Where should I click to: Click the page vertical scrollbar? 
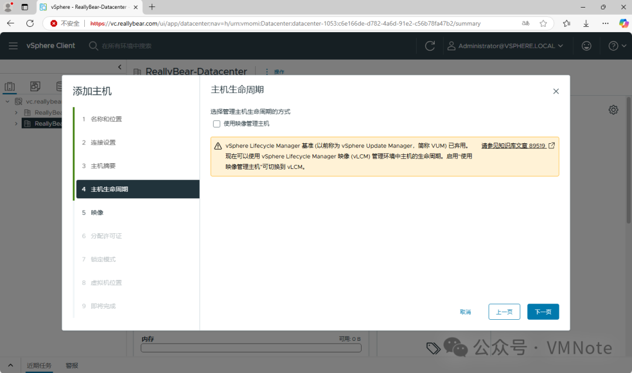[x=628, y=161]
